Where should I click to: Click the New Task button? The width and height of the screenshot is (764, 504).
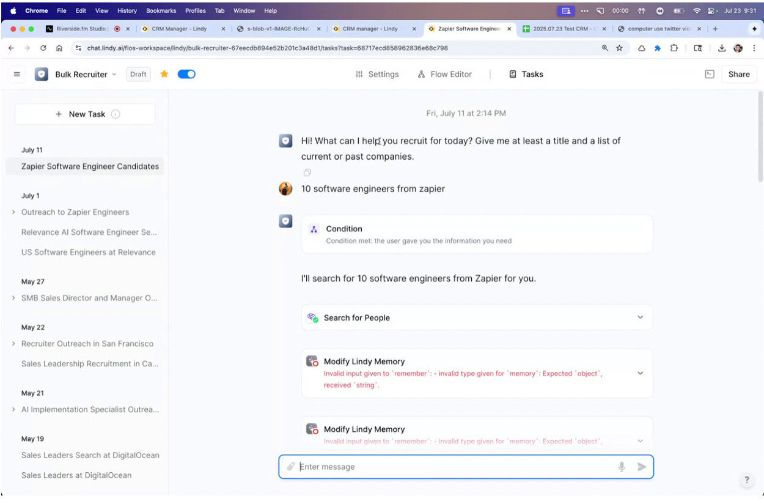pyautogui.click(x=85, y=114)
